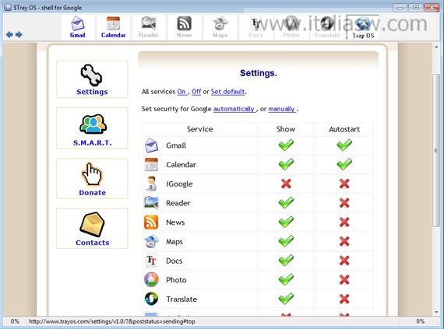Toggle Show for Docs

(x=286, y=261)
